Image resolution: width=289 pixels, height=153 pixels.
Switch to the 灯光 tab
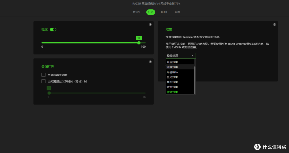[151, 12]
